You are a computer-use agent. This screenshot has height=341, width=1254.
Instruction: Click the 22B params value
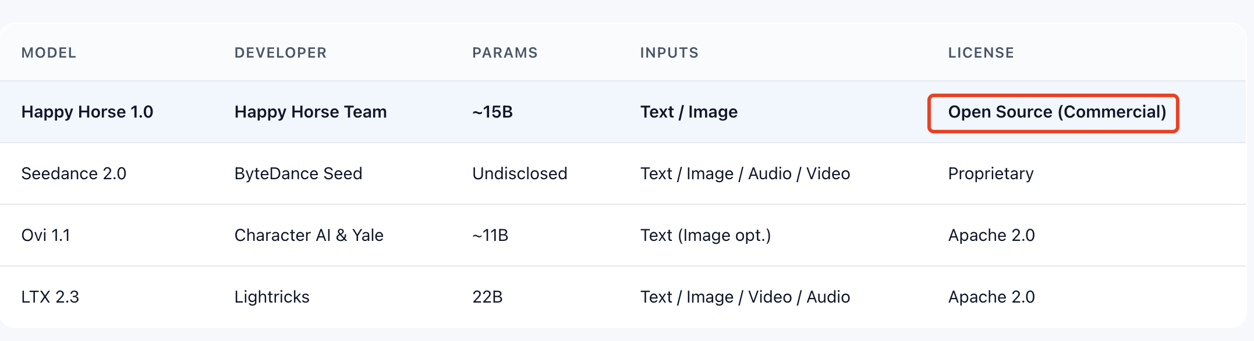[x=487, y=297]
